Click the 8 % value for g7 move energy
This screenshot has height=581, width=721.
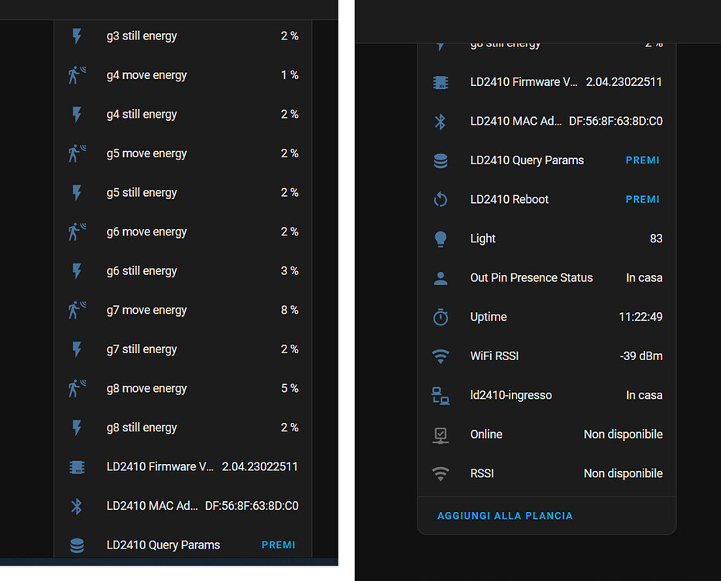coord(290,310)
